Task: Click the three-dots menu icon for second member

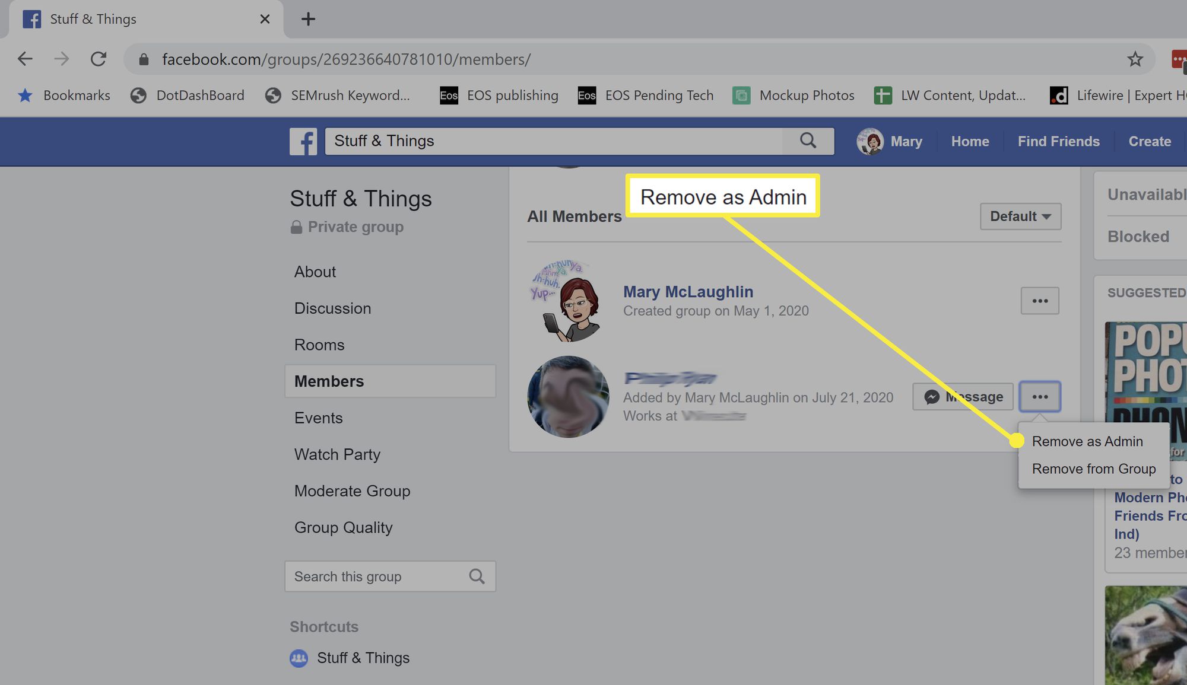Action: [x=1039, y=396]
